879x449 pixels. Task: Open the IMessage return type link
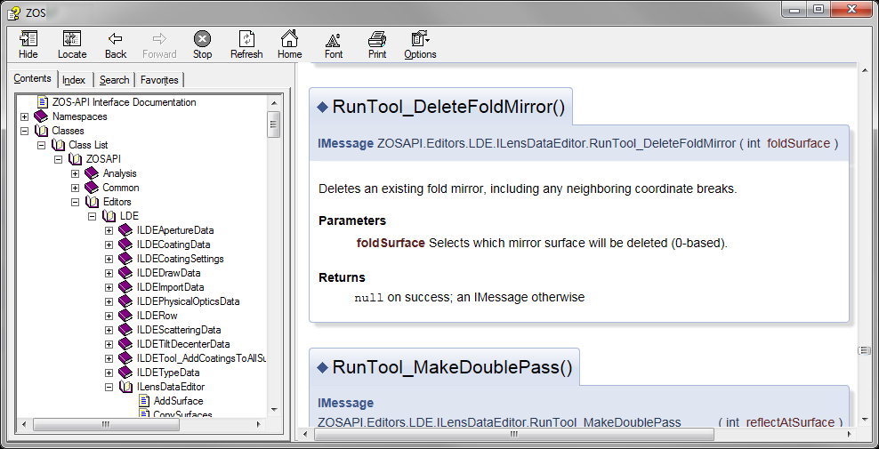click(x=345, y=143)
